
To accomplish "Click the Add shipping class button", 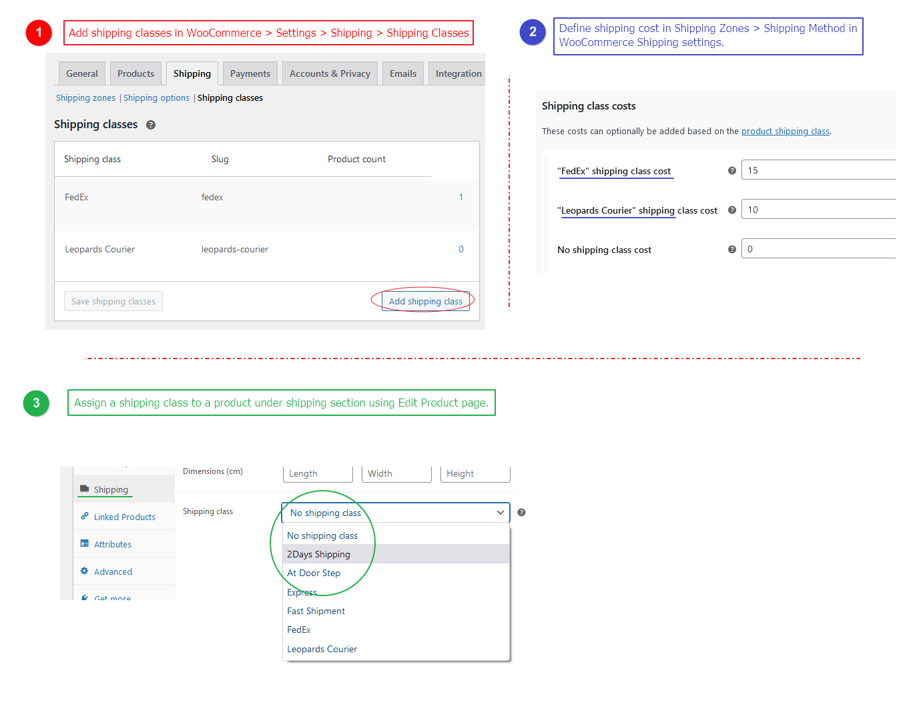I will coord(426,301).
